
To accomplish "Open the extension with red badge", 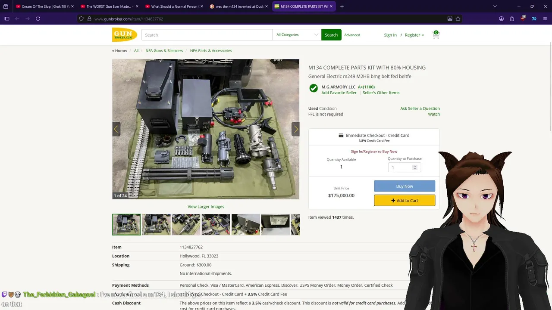I will (x=523, y=19).
